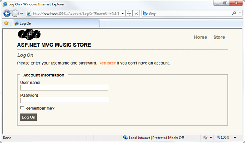Click the Password text field
245x143 pixels.
[64, 100]
